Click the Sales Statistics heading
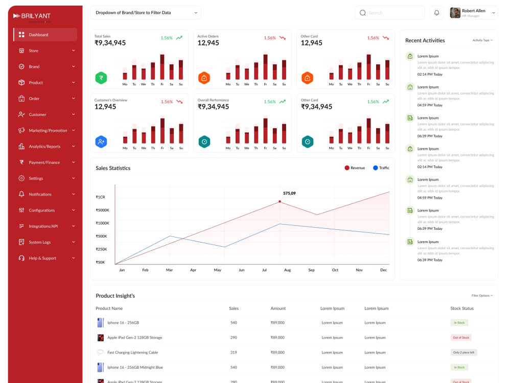The height and width of the screenshot is (383, 511). click(x=113, y=168)
